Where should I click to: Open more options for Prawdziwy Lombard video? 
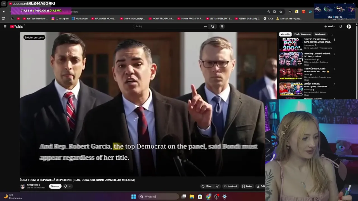[334, 54]
